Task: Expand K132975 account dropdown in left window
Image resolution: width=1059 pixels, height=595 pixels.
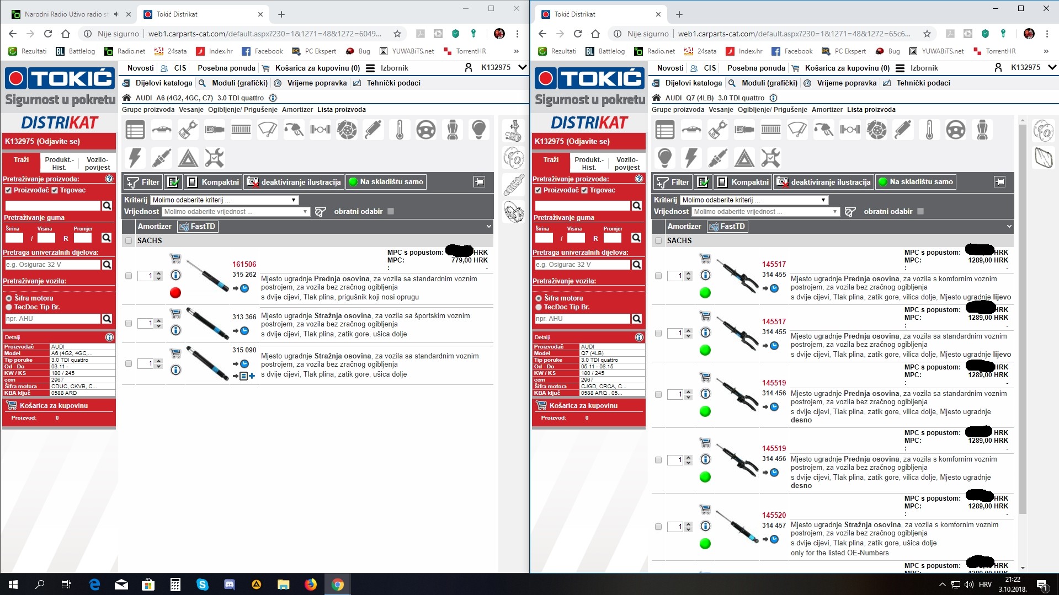Action: (x=522, y=68)
